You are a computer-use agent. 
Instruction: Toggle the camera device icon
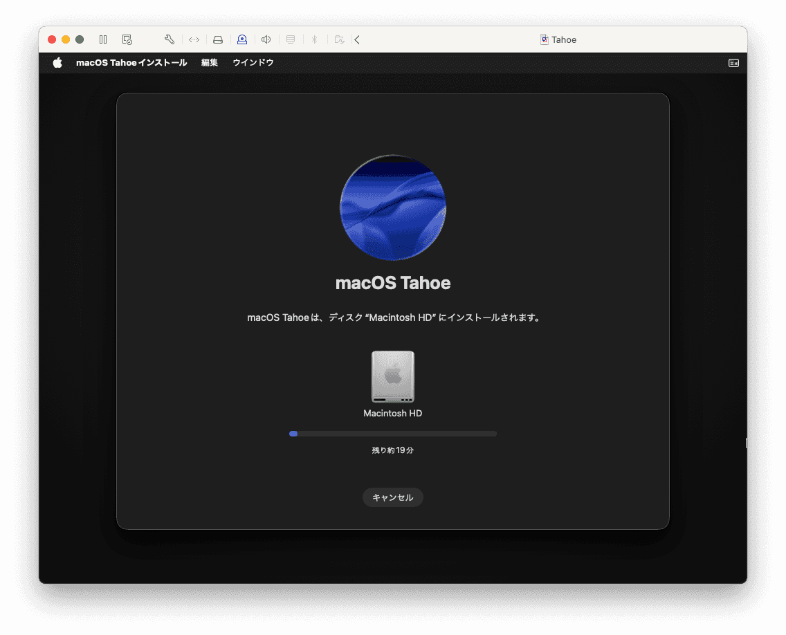[x=242, y=39]
